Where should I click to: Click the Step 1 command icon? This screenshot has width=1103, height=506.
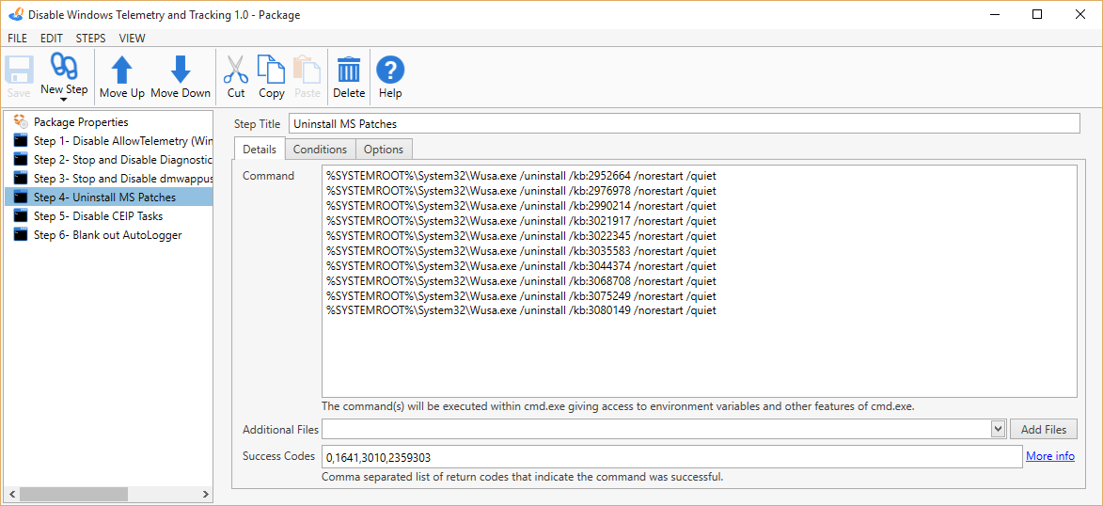pyautogui.click(x=21, y=141)
